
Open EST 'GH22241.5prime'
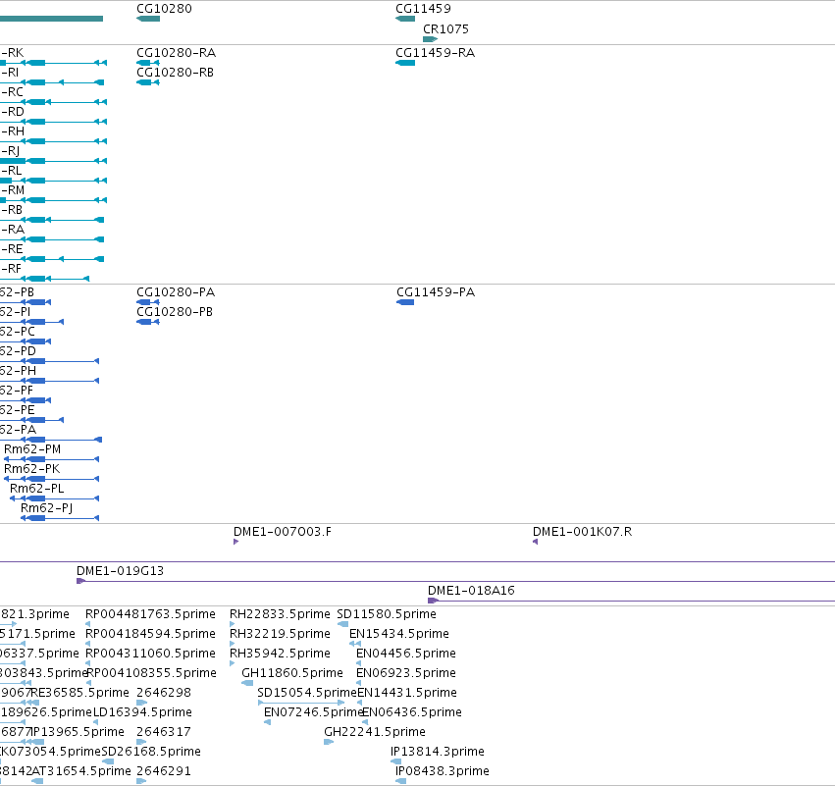point(375,733)
